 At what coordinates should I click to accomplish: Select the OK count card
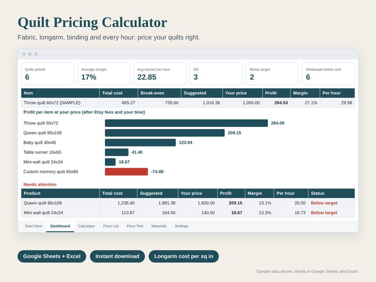216,74
